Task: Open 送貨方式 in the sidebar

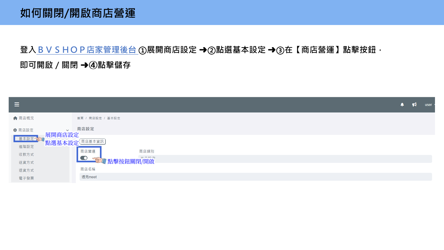Action: point(26,162)
